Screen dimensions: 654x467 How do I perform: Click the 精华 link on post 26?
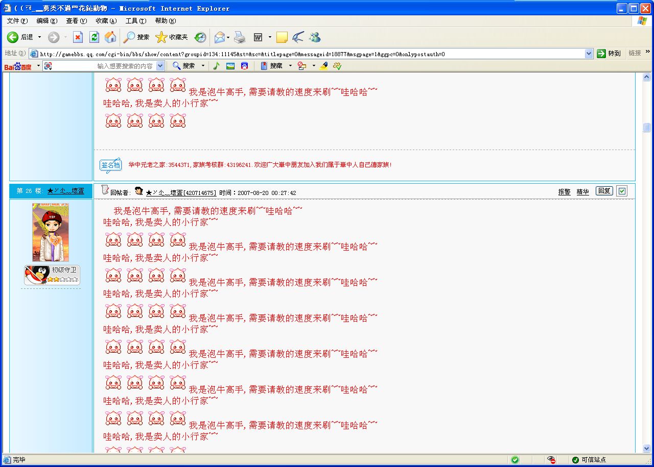(582, 192)
